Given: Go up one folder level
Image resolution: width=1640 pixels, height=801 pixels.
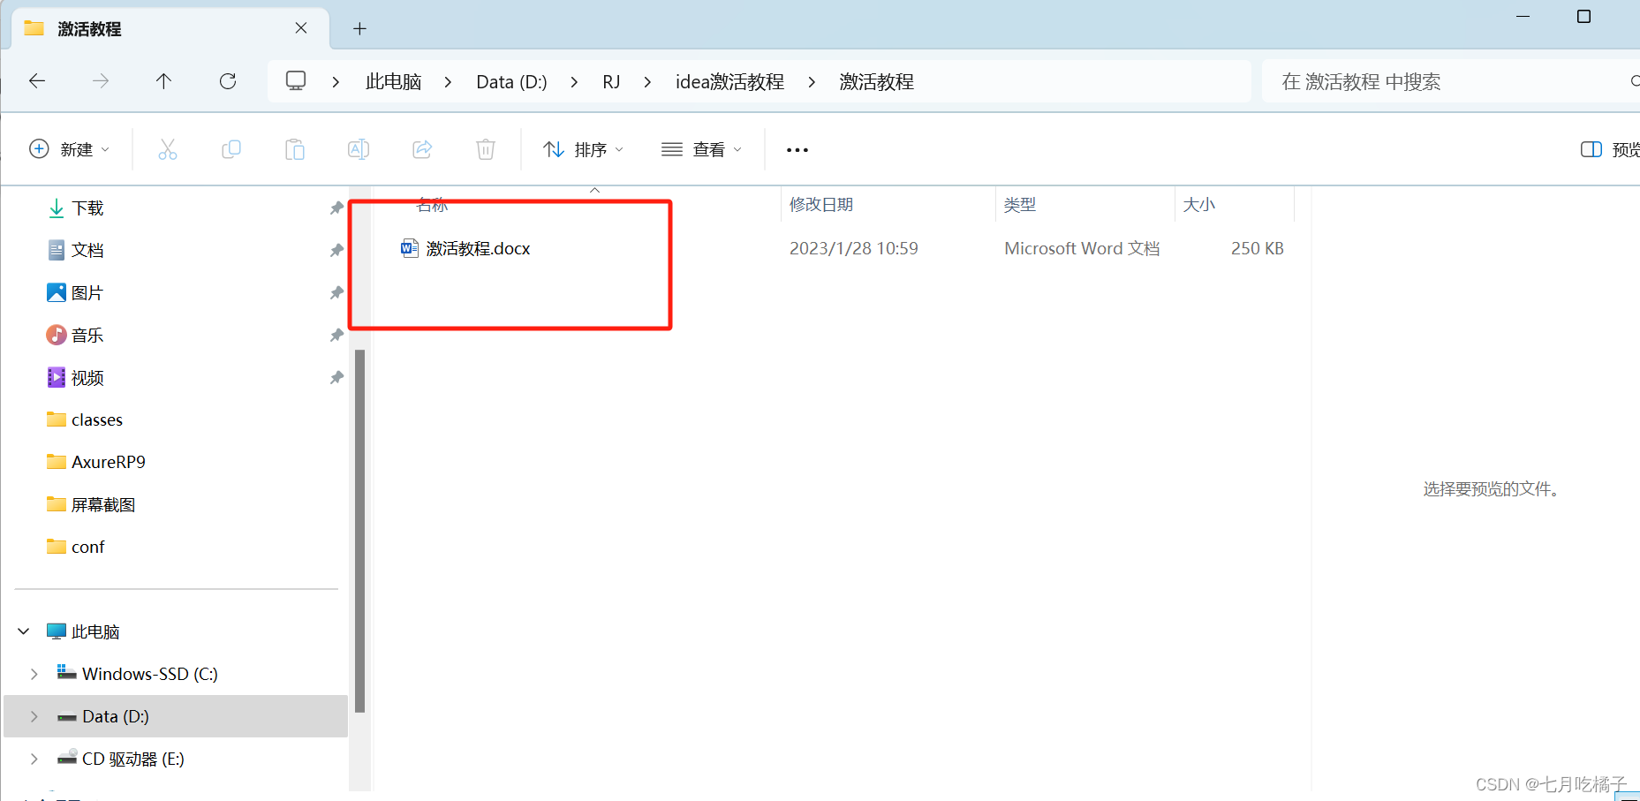Looking at the screenshot, I should (x=163, y=81).
